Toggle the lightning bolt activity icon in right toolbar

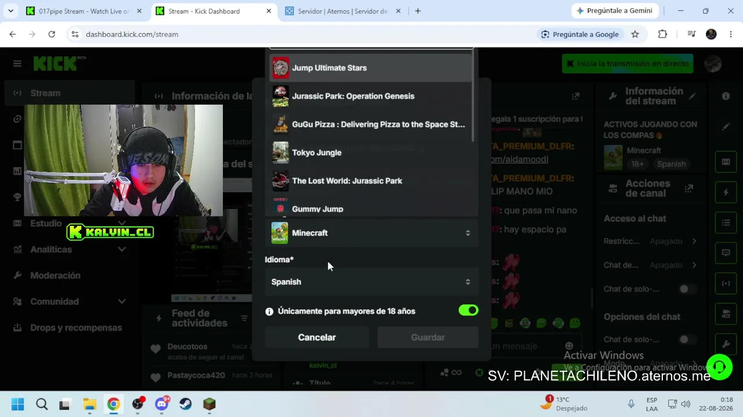click(726, 192)
